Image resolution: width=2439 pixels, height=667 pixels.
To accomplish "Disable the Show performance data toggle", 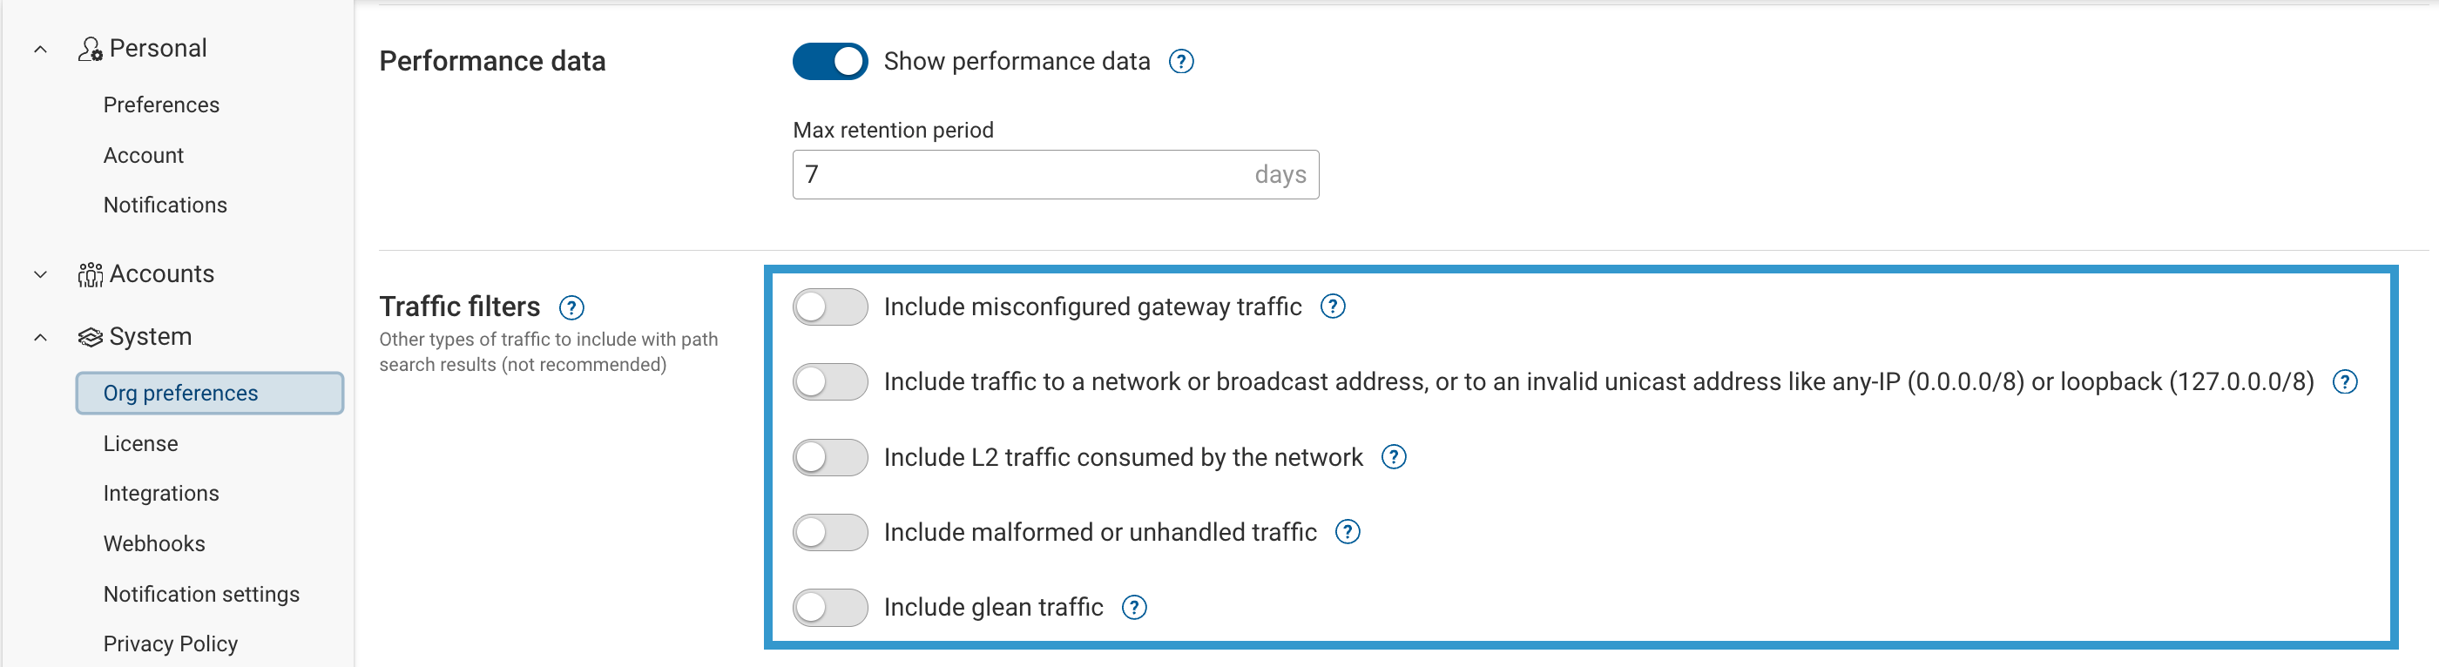I will 829,61.
